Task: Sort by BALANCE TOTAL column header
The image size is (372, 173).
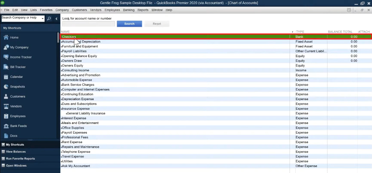Action: click(x=340, y=32)
